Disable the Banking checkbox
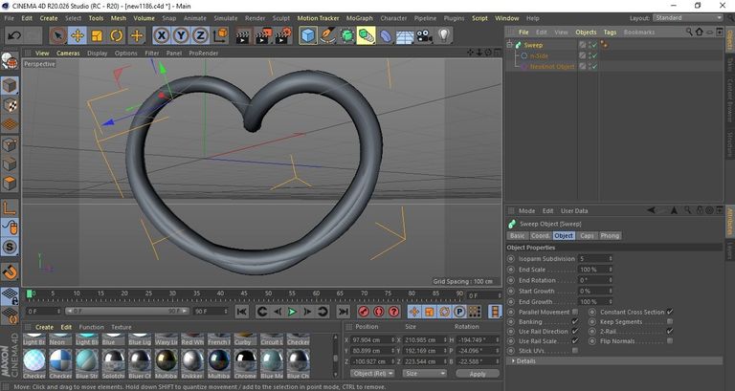The image size is (735, 391). (x=575, y=322)
